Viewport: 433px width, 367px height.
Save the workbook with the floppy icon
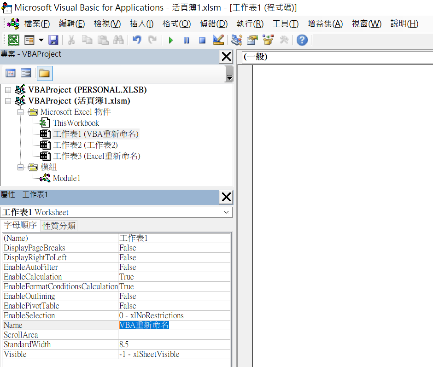point(53,41)
